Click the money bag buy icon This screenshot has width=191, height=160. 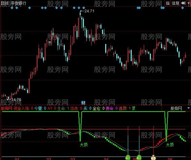[x=153, y=157]
